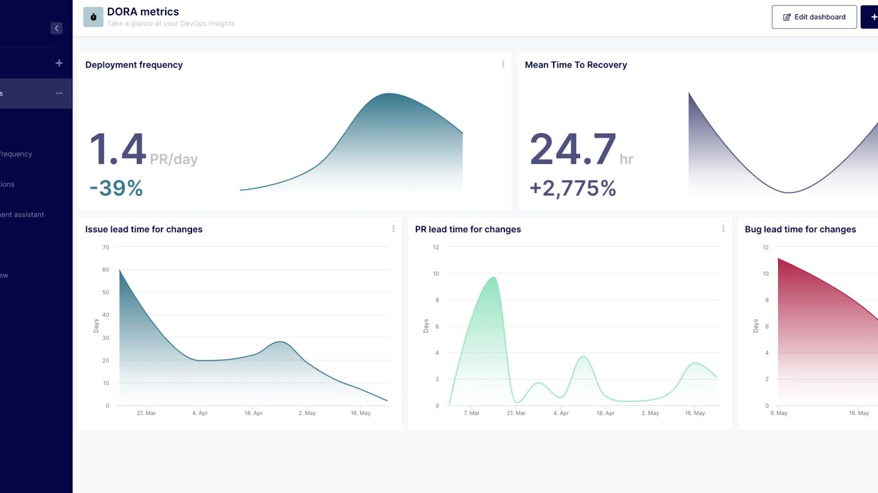The image size is (878, 493).
Task: Click the plus icon in the sidebar
Action: [59, 63]
